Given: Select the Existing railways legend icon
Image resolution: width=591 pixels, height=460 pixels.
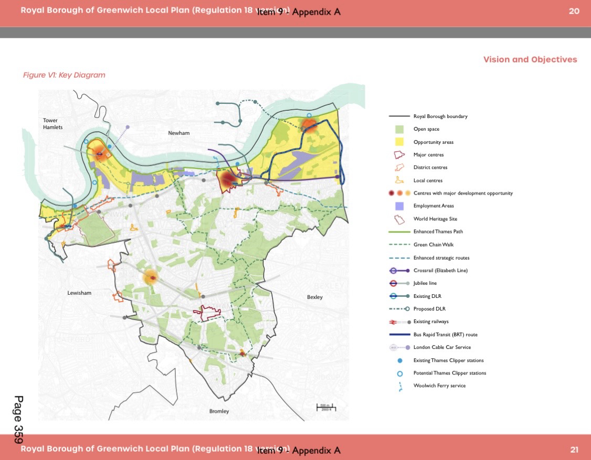Looking at the screenshot, I should point(399,322).
